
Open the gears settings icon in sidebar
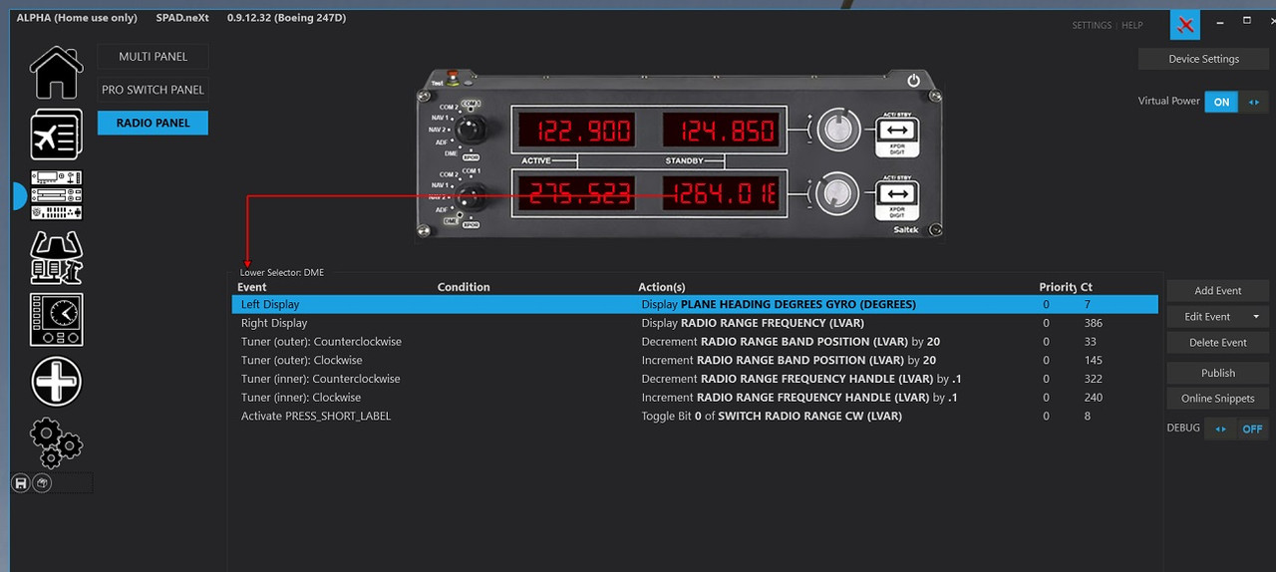56,442
